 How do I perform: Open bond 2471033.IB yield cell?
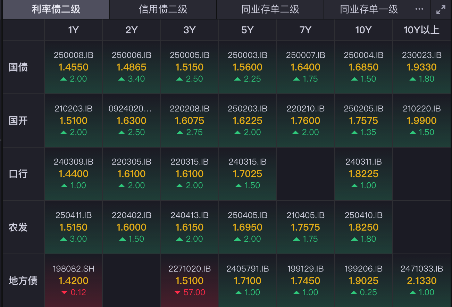tap(422, 281)
